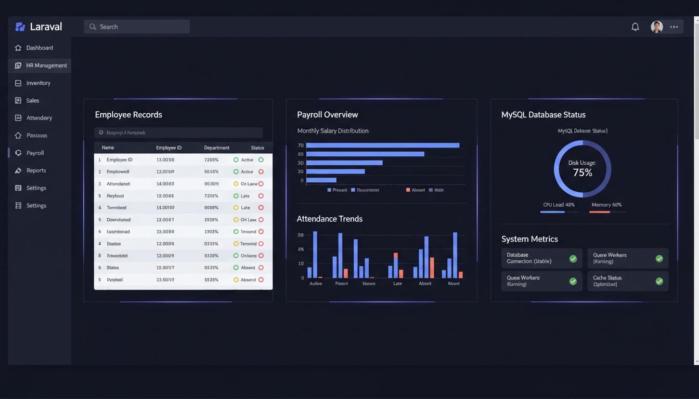Click green check icon on Database Connection card
Image resolution: width=699 pixels, height=399 pixels.
(573, 258)
